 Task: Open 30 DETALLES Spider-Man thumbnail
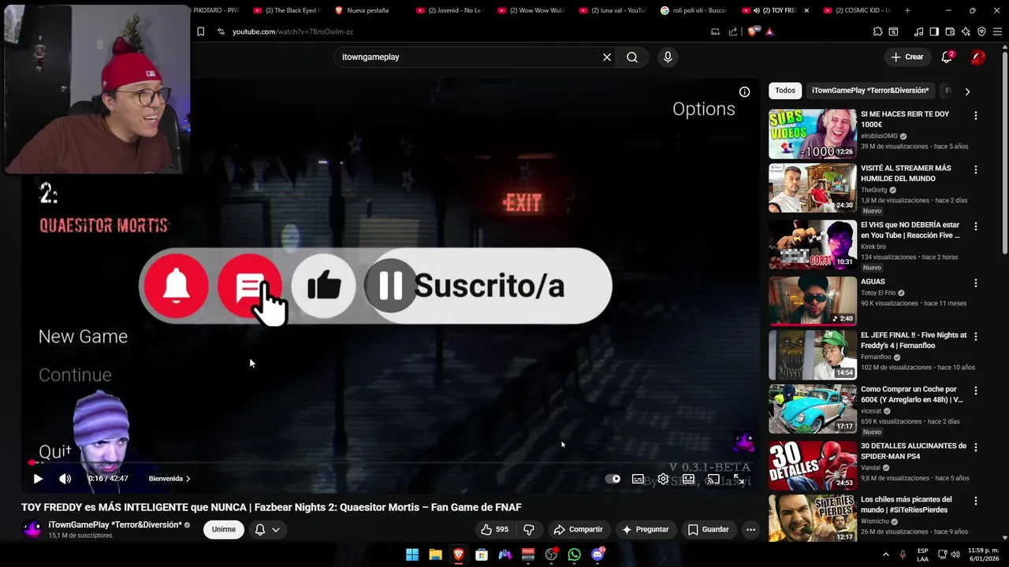click(812, 465)
